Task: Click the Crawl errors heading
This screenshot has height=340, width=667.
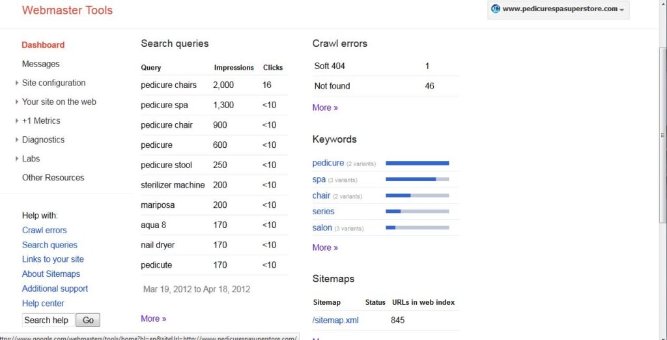Action: click(340, 44)
